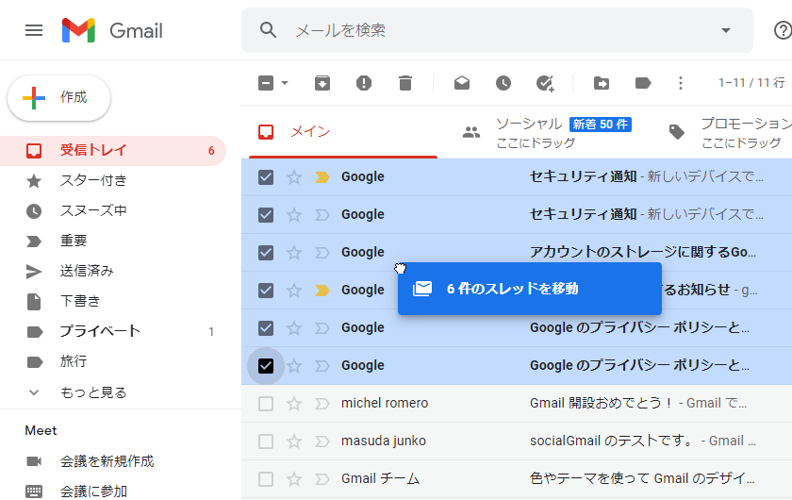Switch to the ソーシャル tab
This screenshot has height=500, width=792.
click(x=548, y=132)
